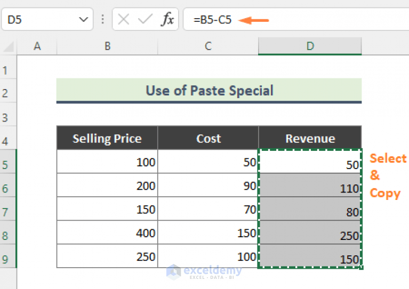Select Revenue cell with 50 in row 5
This screenshot has height=289, width=409.
pyautogui.click(x=310, y=162)
